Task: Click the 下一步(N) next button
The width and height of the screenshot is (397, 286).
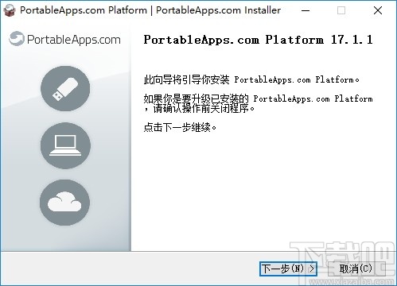Action: pos(288,269)
